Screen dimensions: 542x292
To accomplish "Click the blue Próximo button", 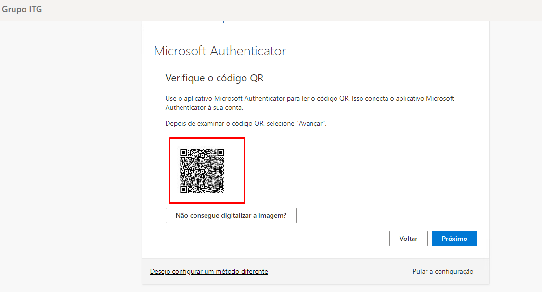I will (x=454, y=239).
